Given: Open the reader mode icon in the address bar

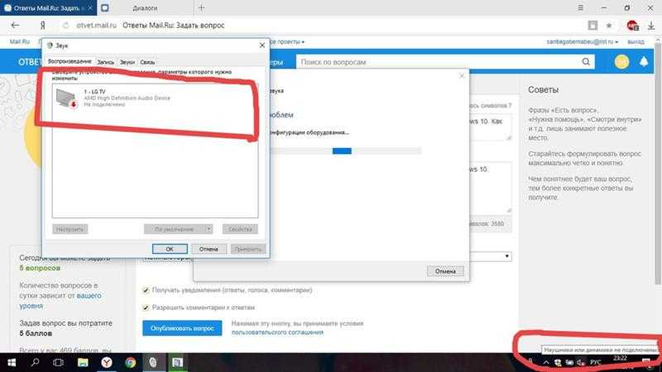Looking at the screenshot, I should click(592, 26).
